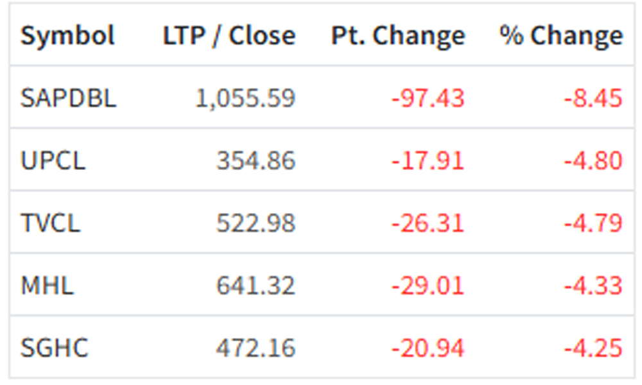The height and width of the screenshot is (385, 642).
Task: Click UPCL point change -17.91
Action: coord(428,160)
